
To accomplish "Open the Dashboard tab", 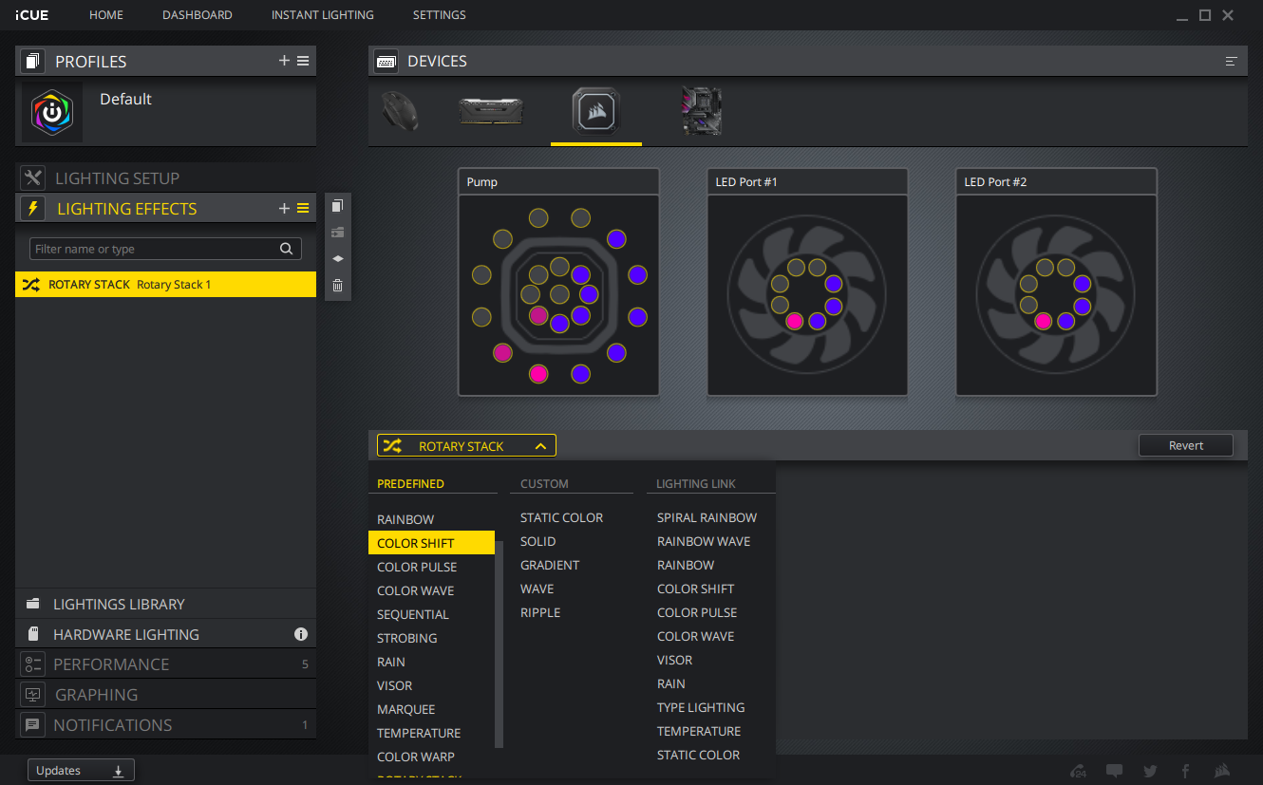I will 198,15.
